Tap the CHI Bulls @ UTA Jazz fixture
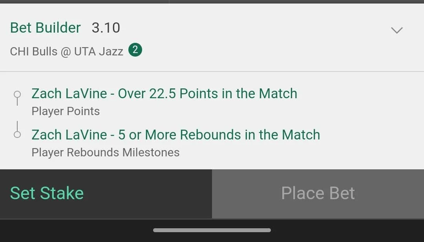424x242 pixels. click(66, 51)
